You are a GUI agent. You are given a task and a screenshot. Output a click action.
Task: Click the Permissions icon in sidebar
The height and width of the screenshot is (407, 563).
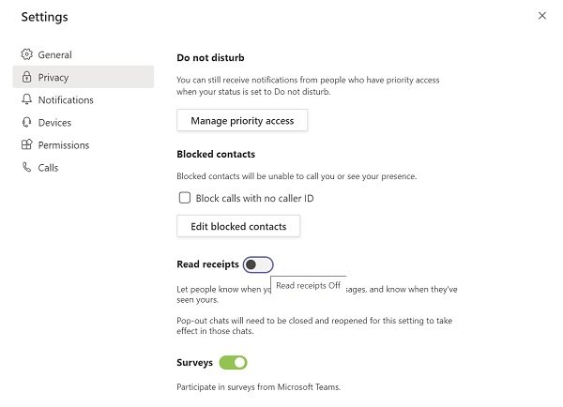coord(26,145)
